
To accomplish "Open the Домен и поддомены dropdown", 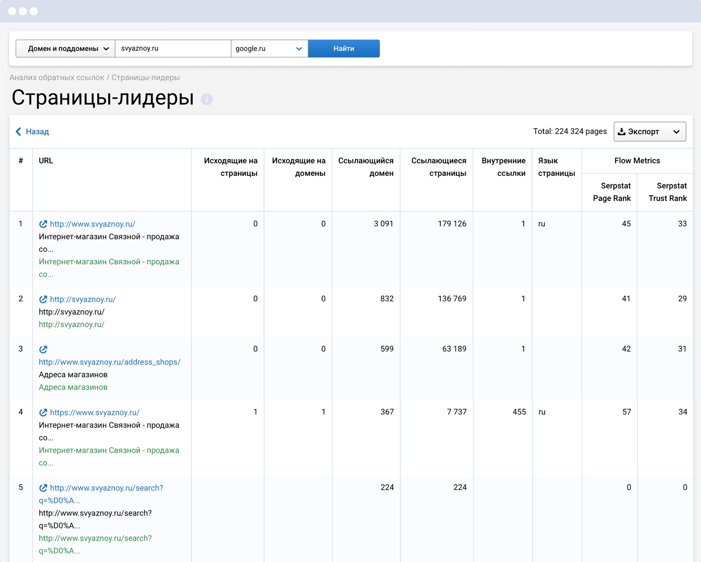I will (x=66, y=49).
